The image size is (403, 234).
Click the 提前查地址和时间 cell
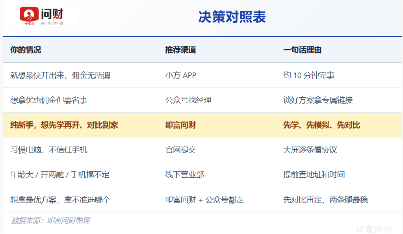click(x=314, y=175)
